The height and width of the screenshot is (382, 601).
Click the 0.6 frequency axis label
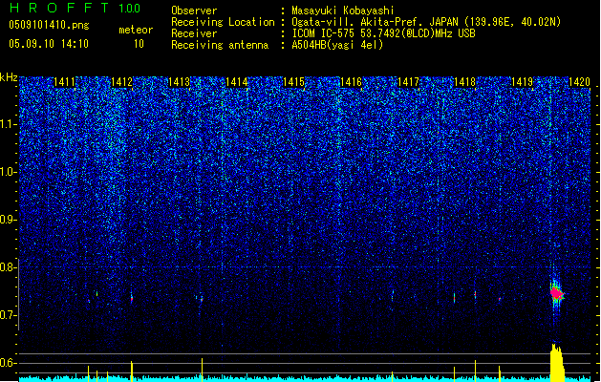coord(8,363)
